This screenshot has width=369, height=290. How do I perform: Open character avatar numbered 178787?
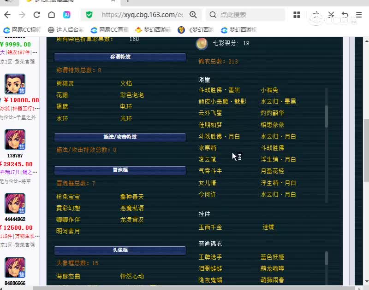(15, 140)
